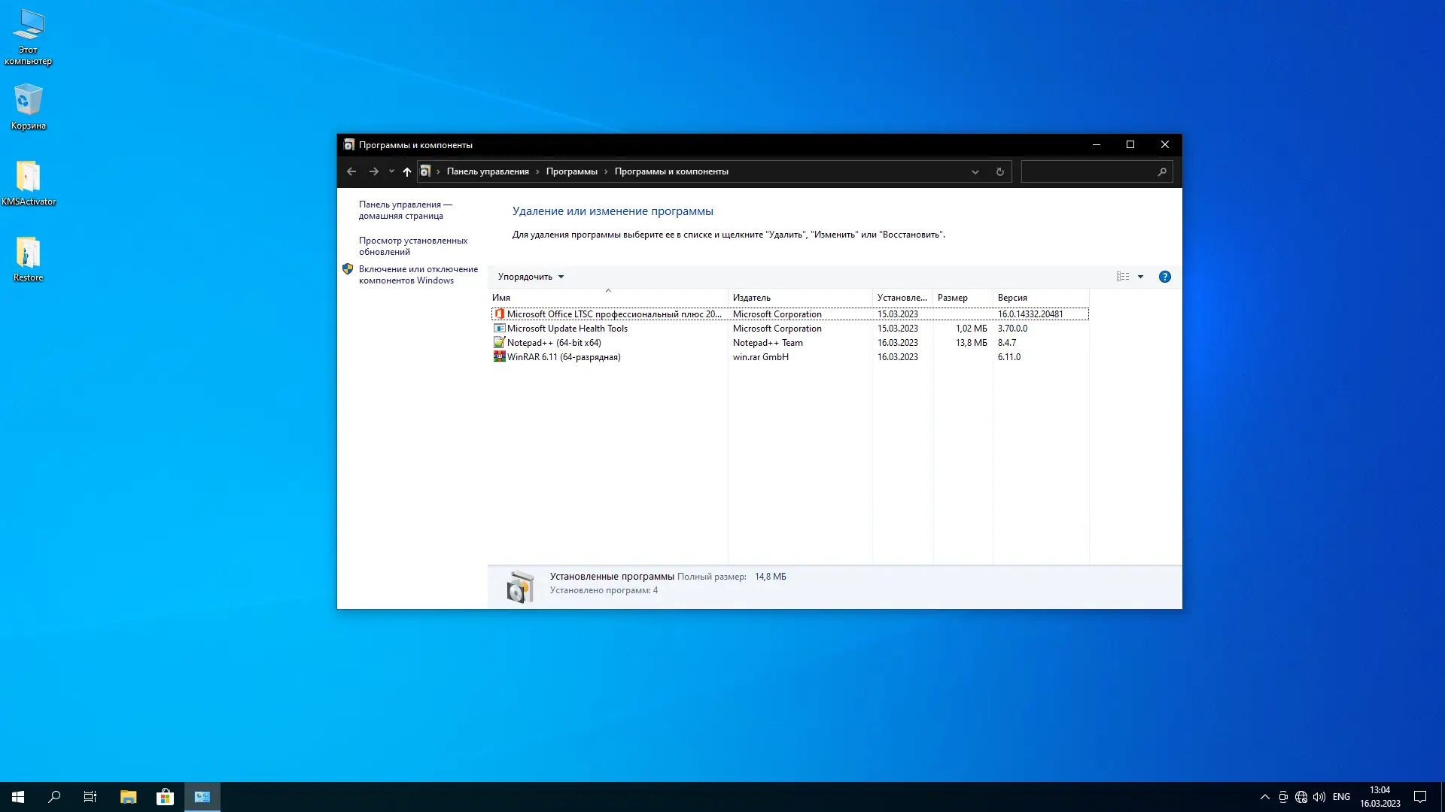
Task: Sort the list by Издатель column
Action: pyautogui.click(x=751, y=298)
